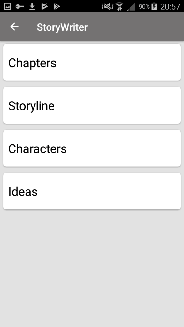Tap the StoryWriter title in the toolbar
The image size is (184, 327).
coord(62,27)
